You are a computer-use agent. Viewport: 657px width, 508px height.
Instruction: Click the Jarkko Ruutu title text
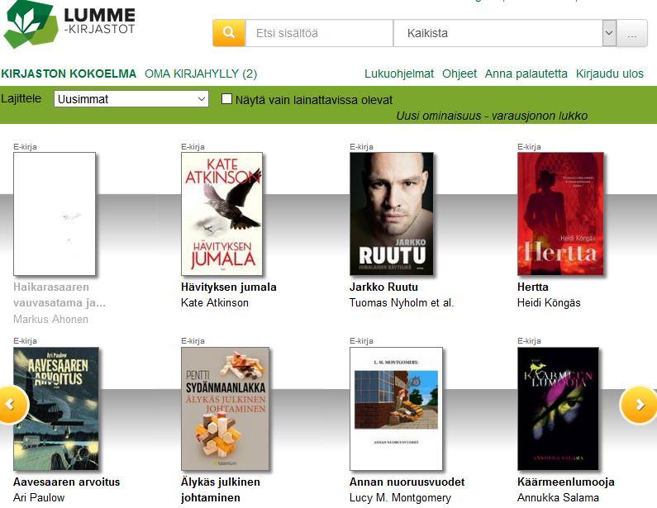[383, 287]
